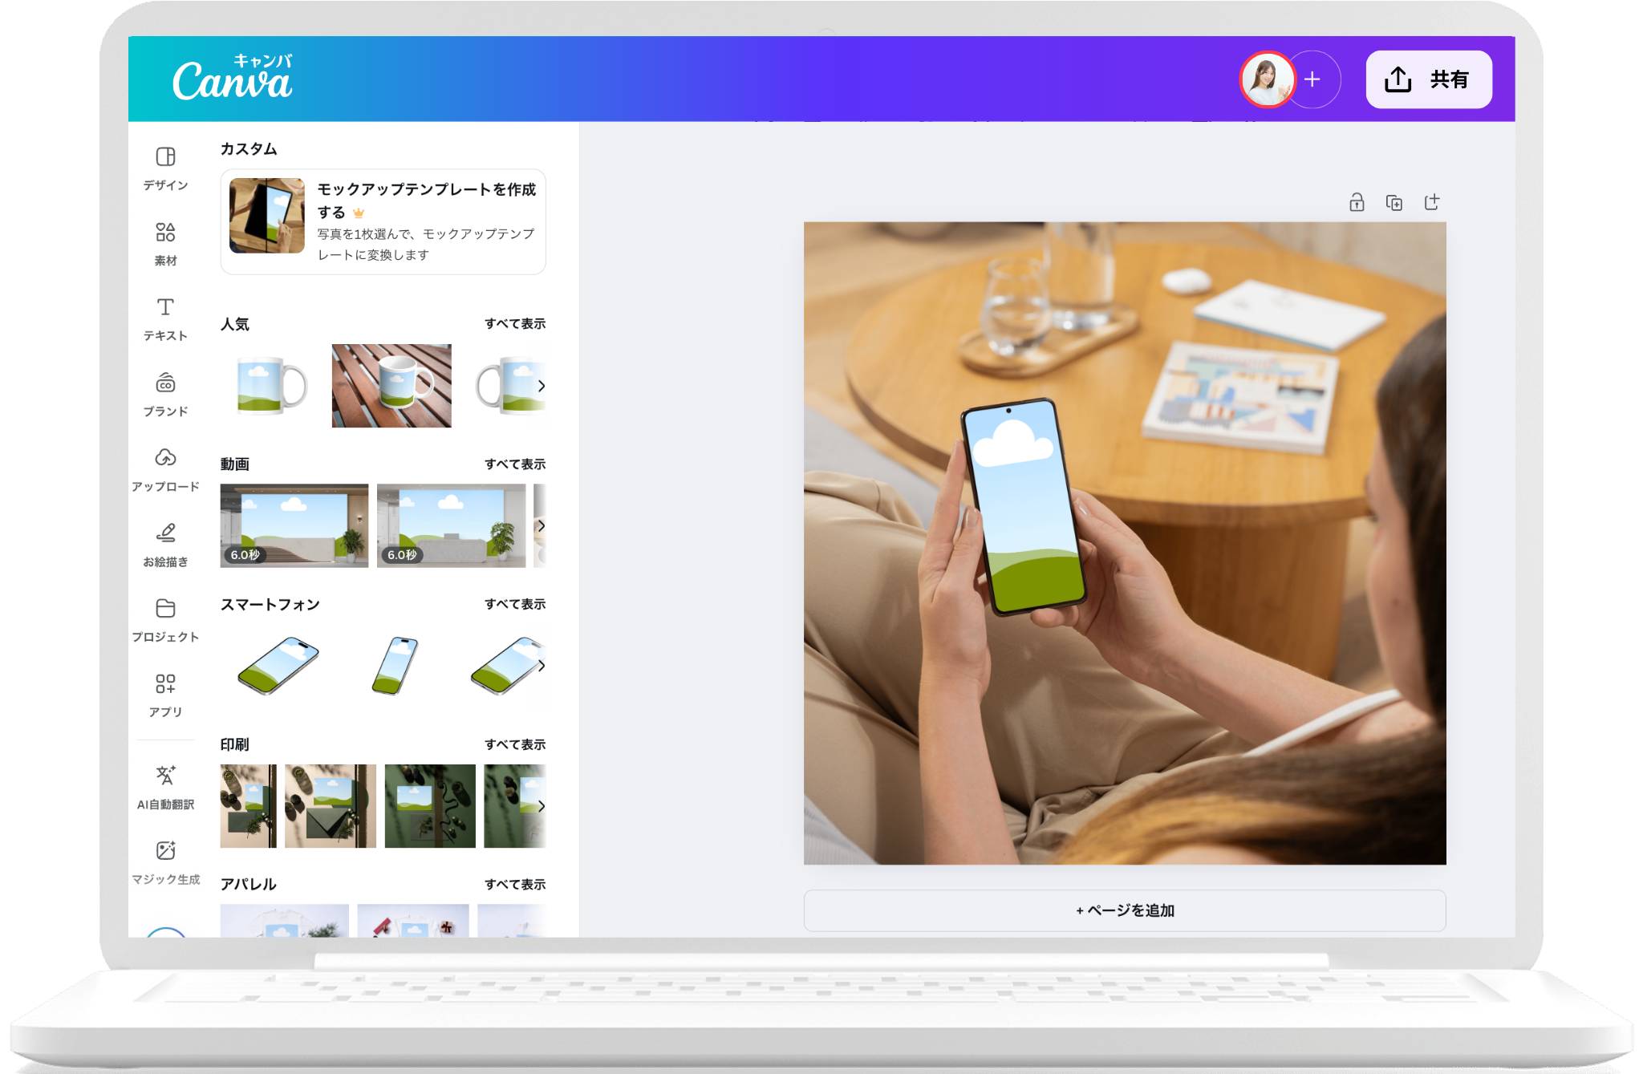This screenshot has height=1074, width=1643.
Task: Open the アップロード uploads panel
Action: coord(165,468)
